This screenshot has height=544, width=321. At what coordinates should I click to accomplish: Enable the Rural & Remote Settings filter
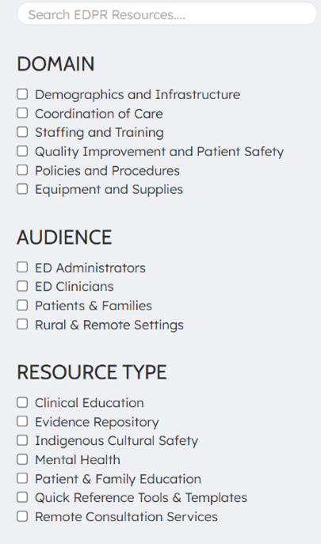tap(22, 324)
